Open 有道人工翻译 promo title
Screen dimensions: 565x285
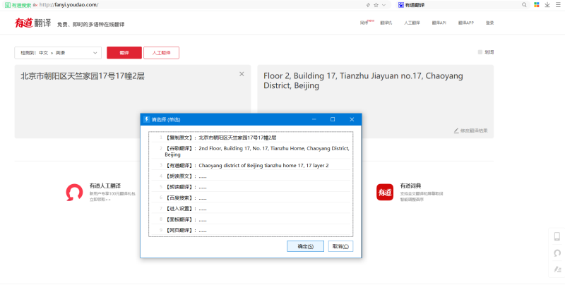coord(105,186)
